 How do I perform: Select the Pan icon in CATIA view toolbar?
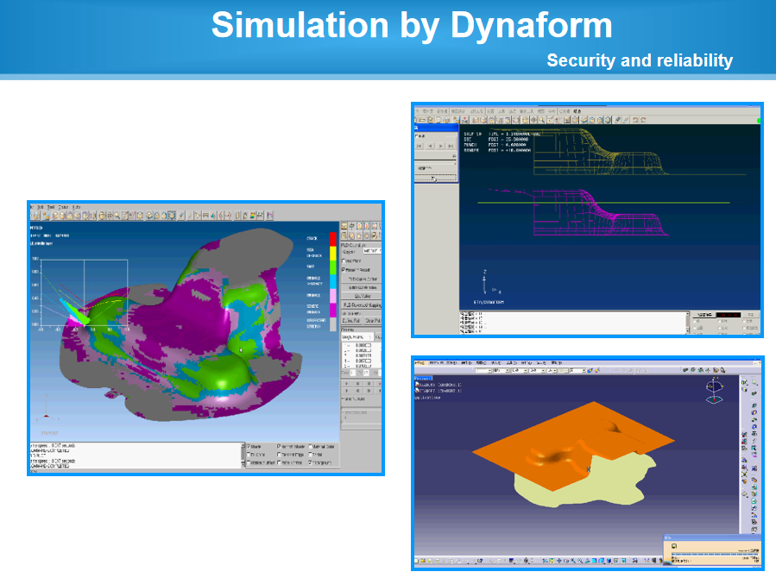point(559,561)
